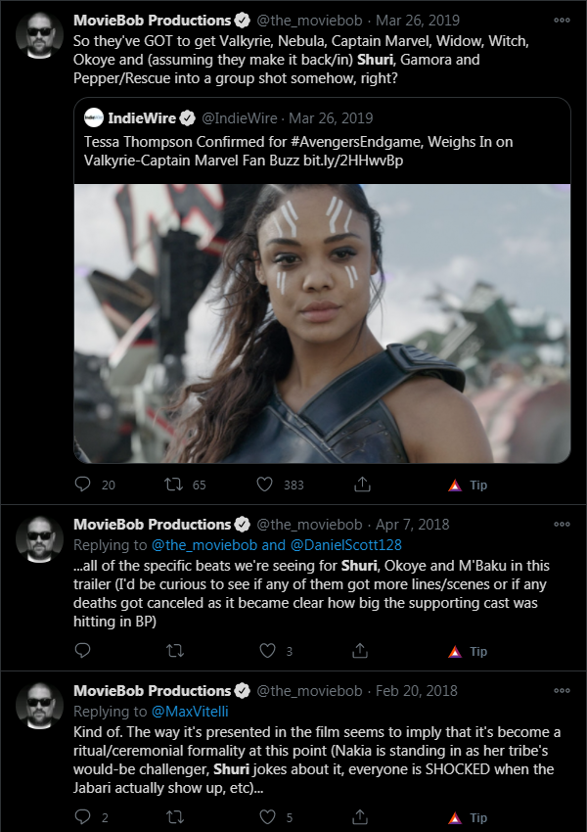Share the Mar 26, 2019 tweet
The height and width of the screenshot is (832, 587).
pyautogui.click(x=362, y=484)
